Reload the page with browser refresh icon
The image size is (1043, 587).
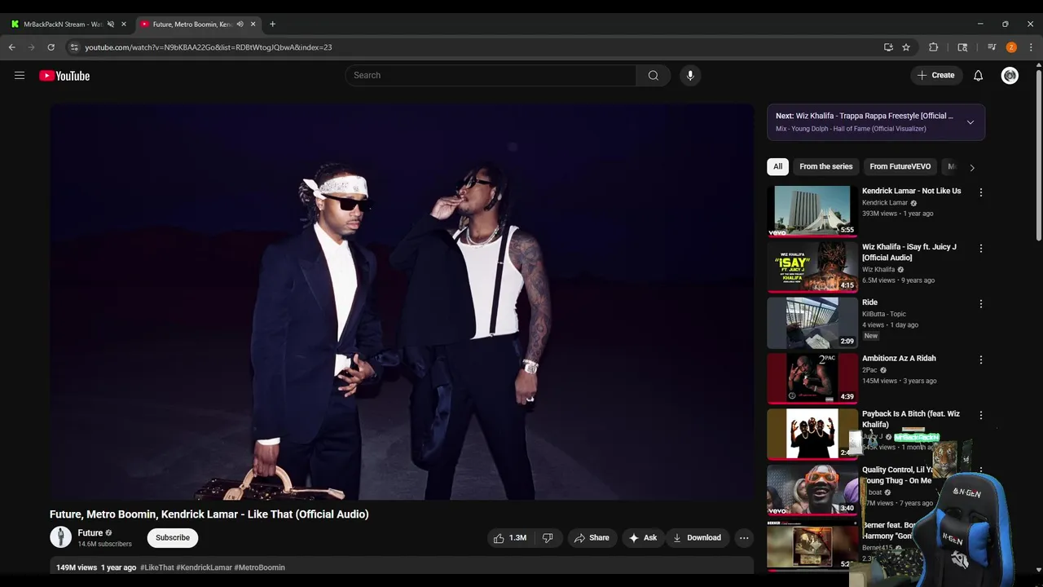click(x=51, y=47)
